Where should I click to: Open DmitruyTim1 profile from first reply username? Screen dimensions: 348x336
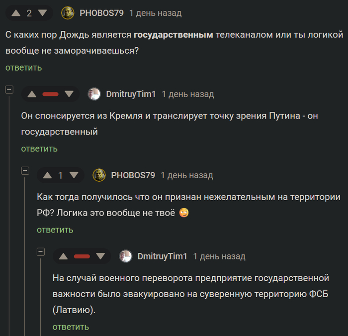(x=131, y=94)
